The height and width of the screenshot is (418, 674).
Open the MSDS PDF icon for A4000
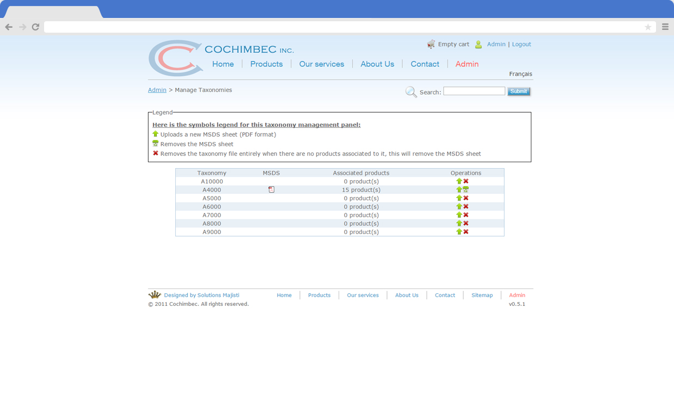tap(271, 189)
